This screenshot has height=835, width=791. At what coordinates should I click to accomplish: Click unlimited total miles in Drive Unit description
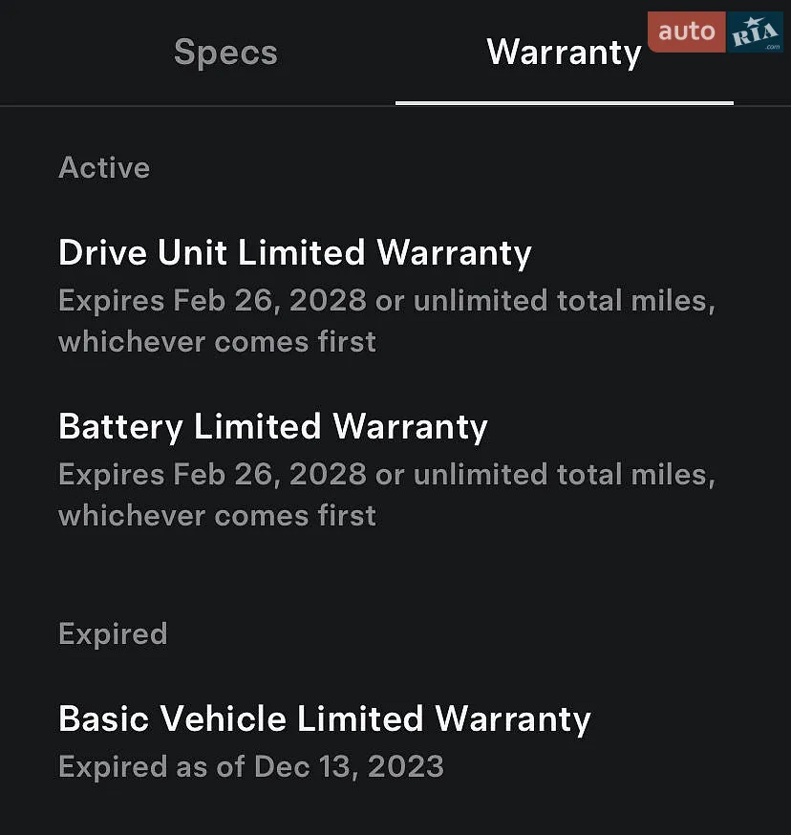[564, 300]
